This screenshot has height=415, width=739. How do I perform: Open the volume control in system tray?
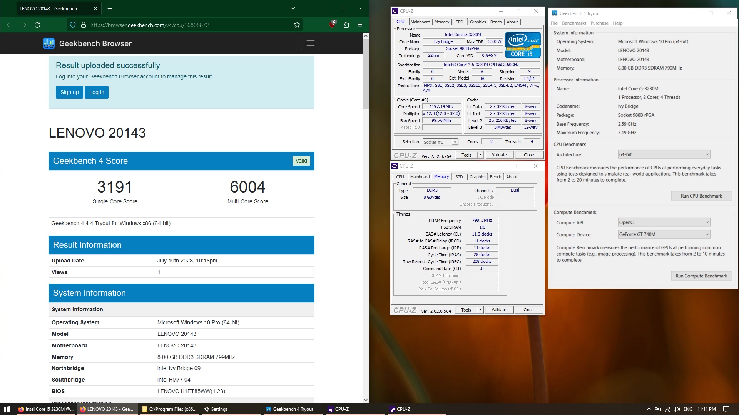click(677, 409)
